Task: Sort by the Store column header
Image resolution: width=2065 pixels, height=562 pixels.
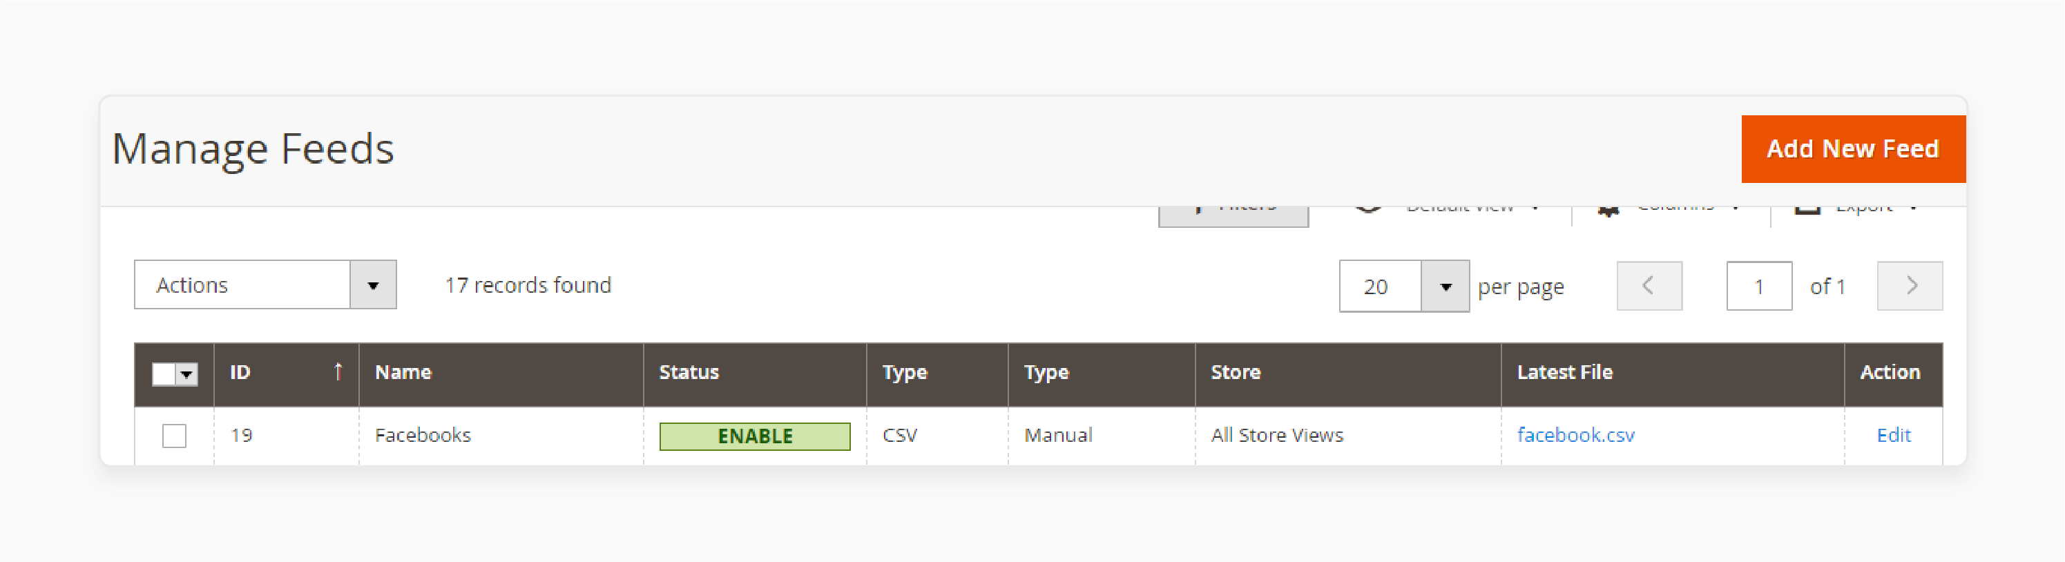Action: [x=1347, y=373]
